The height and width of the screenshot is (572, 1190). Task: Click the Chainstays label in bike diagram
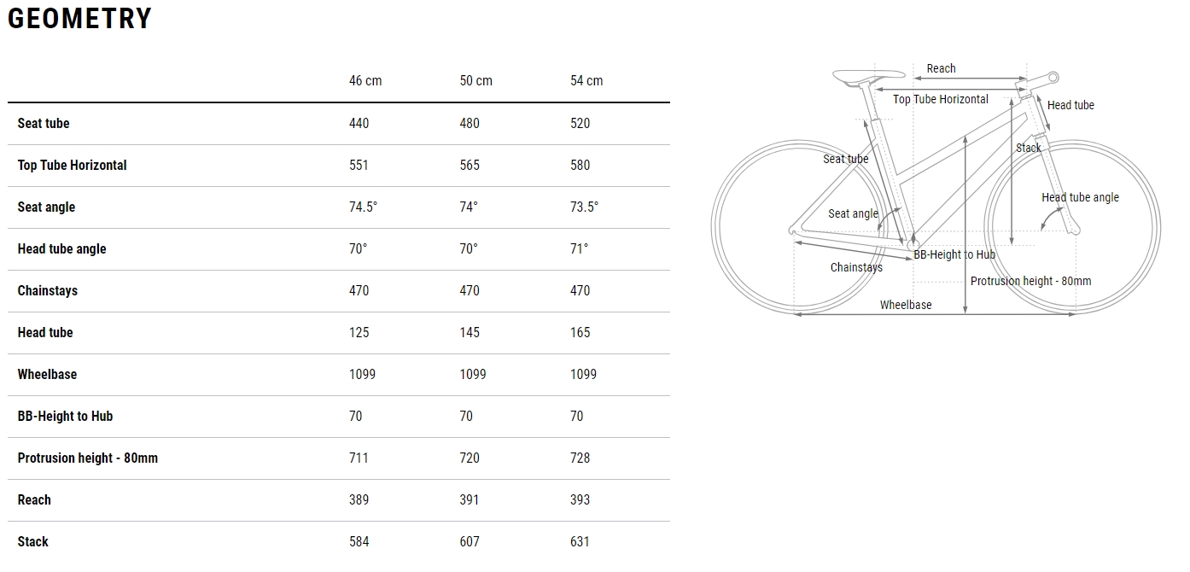[856, 267]
